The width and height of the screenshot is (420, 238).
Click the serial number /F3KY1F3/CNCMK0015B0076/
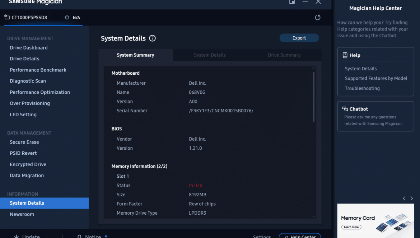(221, 111)
